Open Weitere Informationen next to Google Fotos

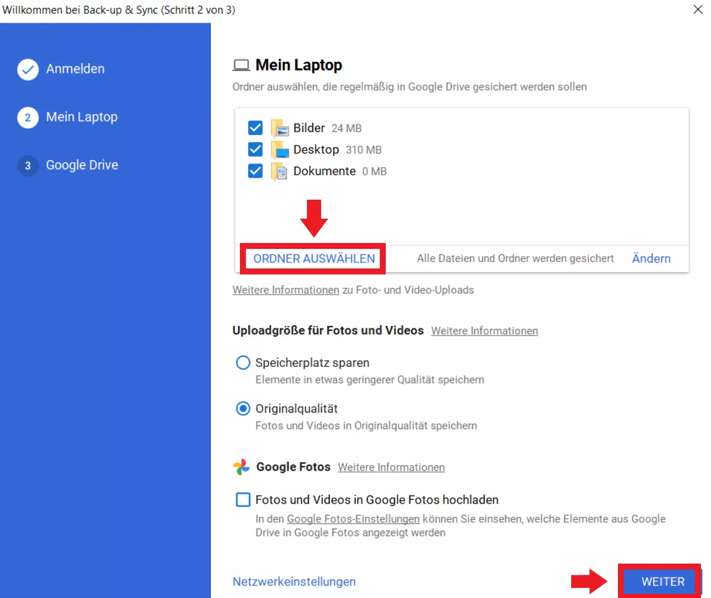point(391,467)
